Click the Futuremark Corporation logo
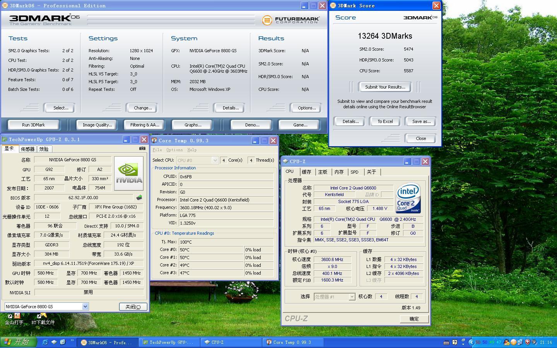Viewport: 557px width, 348px height. 290,20
